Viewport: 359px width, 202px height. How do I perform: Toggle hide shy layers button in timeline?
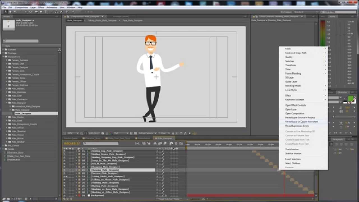155,143
